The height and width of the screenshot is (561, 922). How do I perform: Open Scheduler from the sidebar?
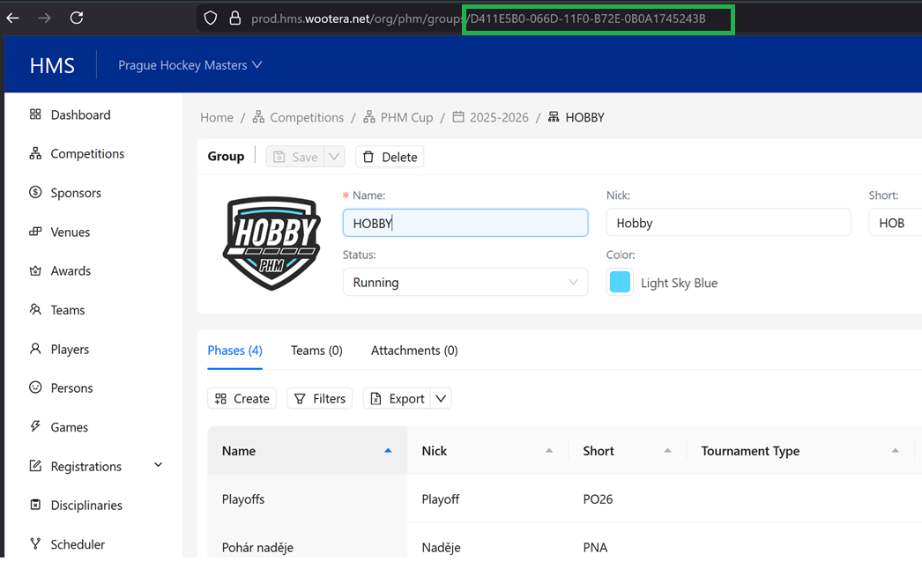click(x=78, y=544)
